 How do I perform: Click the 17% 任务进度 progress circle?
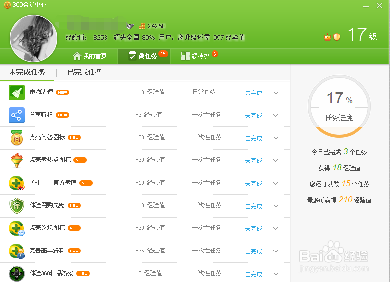339,106
